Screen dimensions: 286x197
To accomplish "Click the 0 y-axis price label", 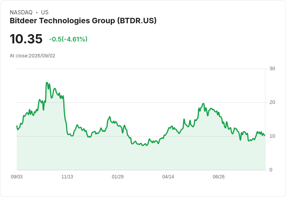I will coord(271,170).
